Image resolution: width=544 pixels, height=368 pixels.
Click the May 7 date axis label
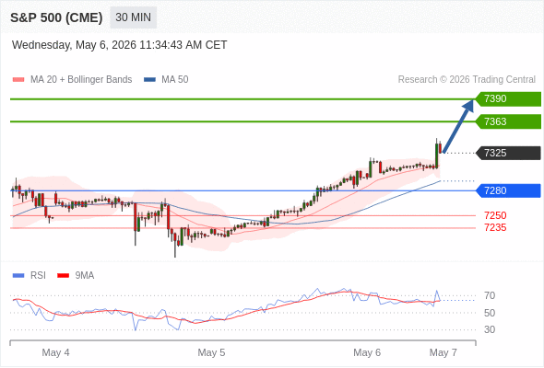443,352
